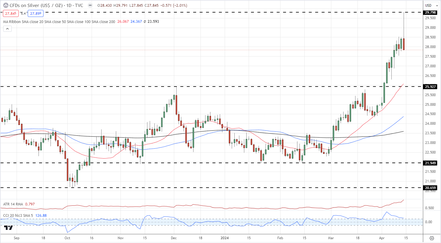The width and height of the screenshot is (441, 243).
Task: Click the blue SMA value 24.367
Action: point(136,22)
